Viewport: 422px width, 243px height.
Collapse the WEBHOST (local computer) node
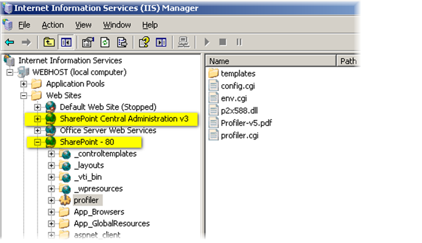(10, 72)
